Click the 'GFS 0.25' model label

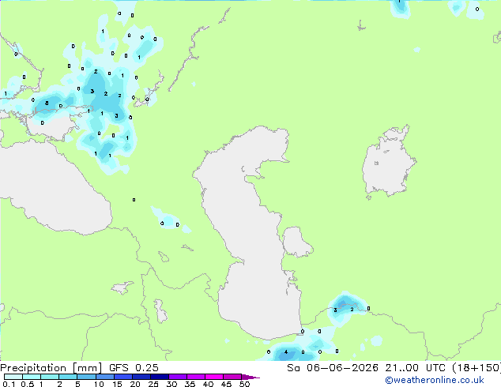[134, 368]
